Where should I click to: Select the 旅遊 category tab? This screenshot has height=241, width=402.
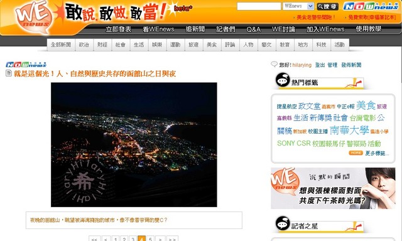193,45
